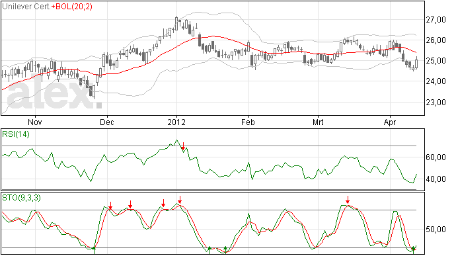Click the green stochastic buy arrow in April

coord(413,250)
